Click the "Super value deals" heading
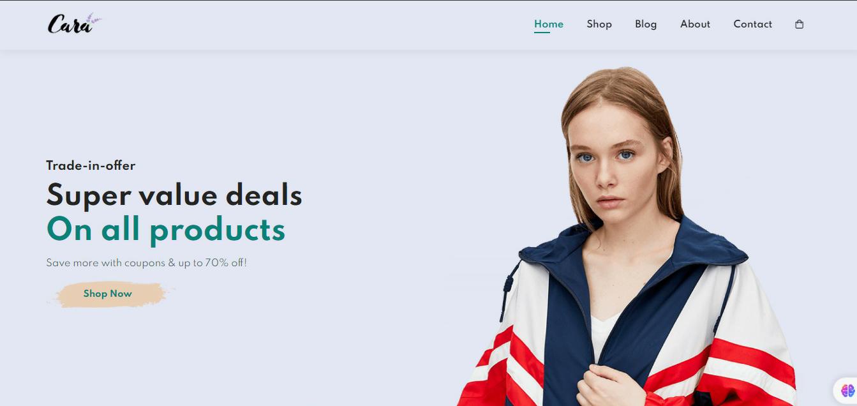The height and width of the screenshot is (406, 857). coord(174,195)
